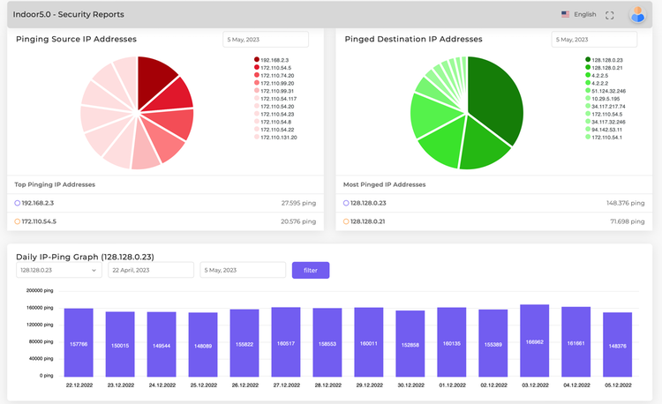Click the tallest bar at 03.12.2022
Viewport: 662px width, 404px height.
(x=535, y=340)
